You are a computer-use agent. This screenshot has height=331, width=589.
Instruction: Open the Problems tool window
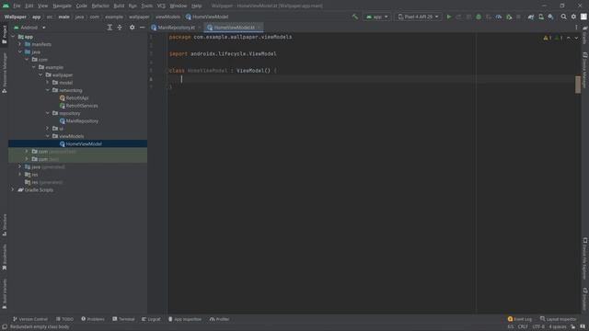pos(93,319)
